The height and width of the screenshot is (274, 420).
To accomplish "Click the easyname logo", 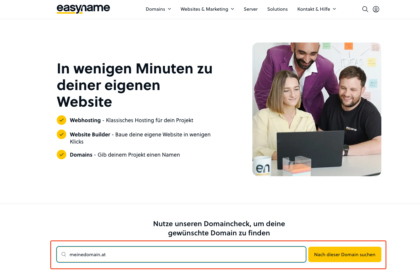I will [x=83, y=9].
